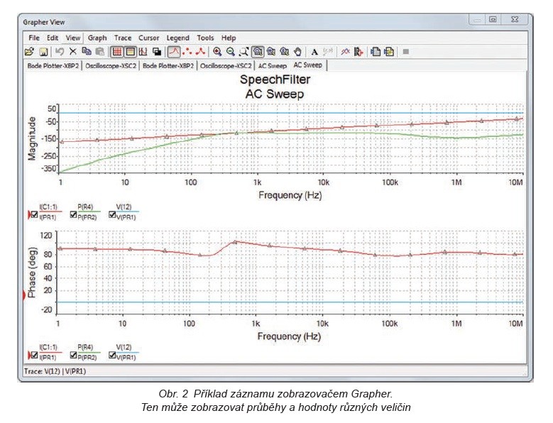Click the gray Stop square icon
Screen dimensions: 553x423
coord(406,52)
